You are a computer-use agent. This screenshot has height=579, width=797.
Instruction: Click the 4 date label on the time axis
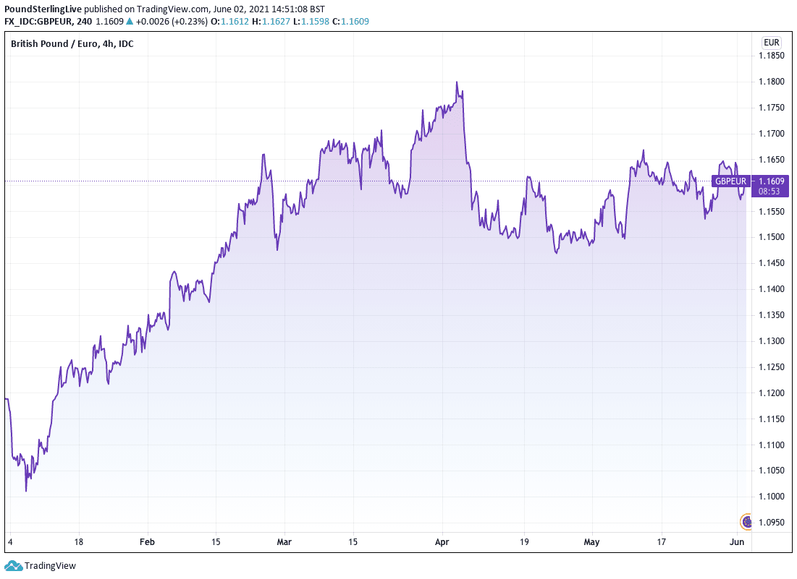[x=10, y=542]
